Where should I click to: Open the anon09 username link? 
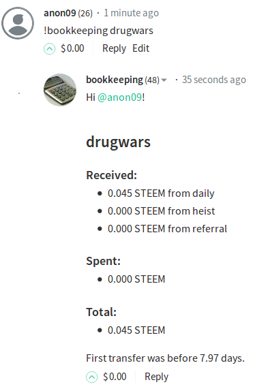pos(59,13)
